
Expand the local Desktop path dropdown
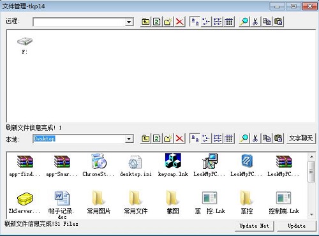[129, 139]
